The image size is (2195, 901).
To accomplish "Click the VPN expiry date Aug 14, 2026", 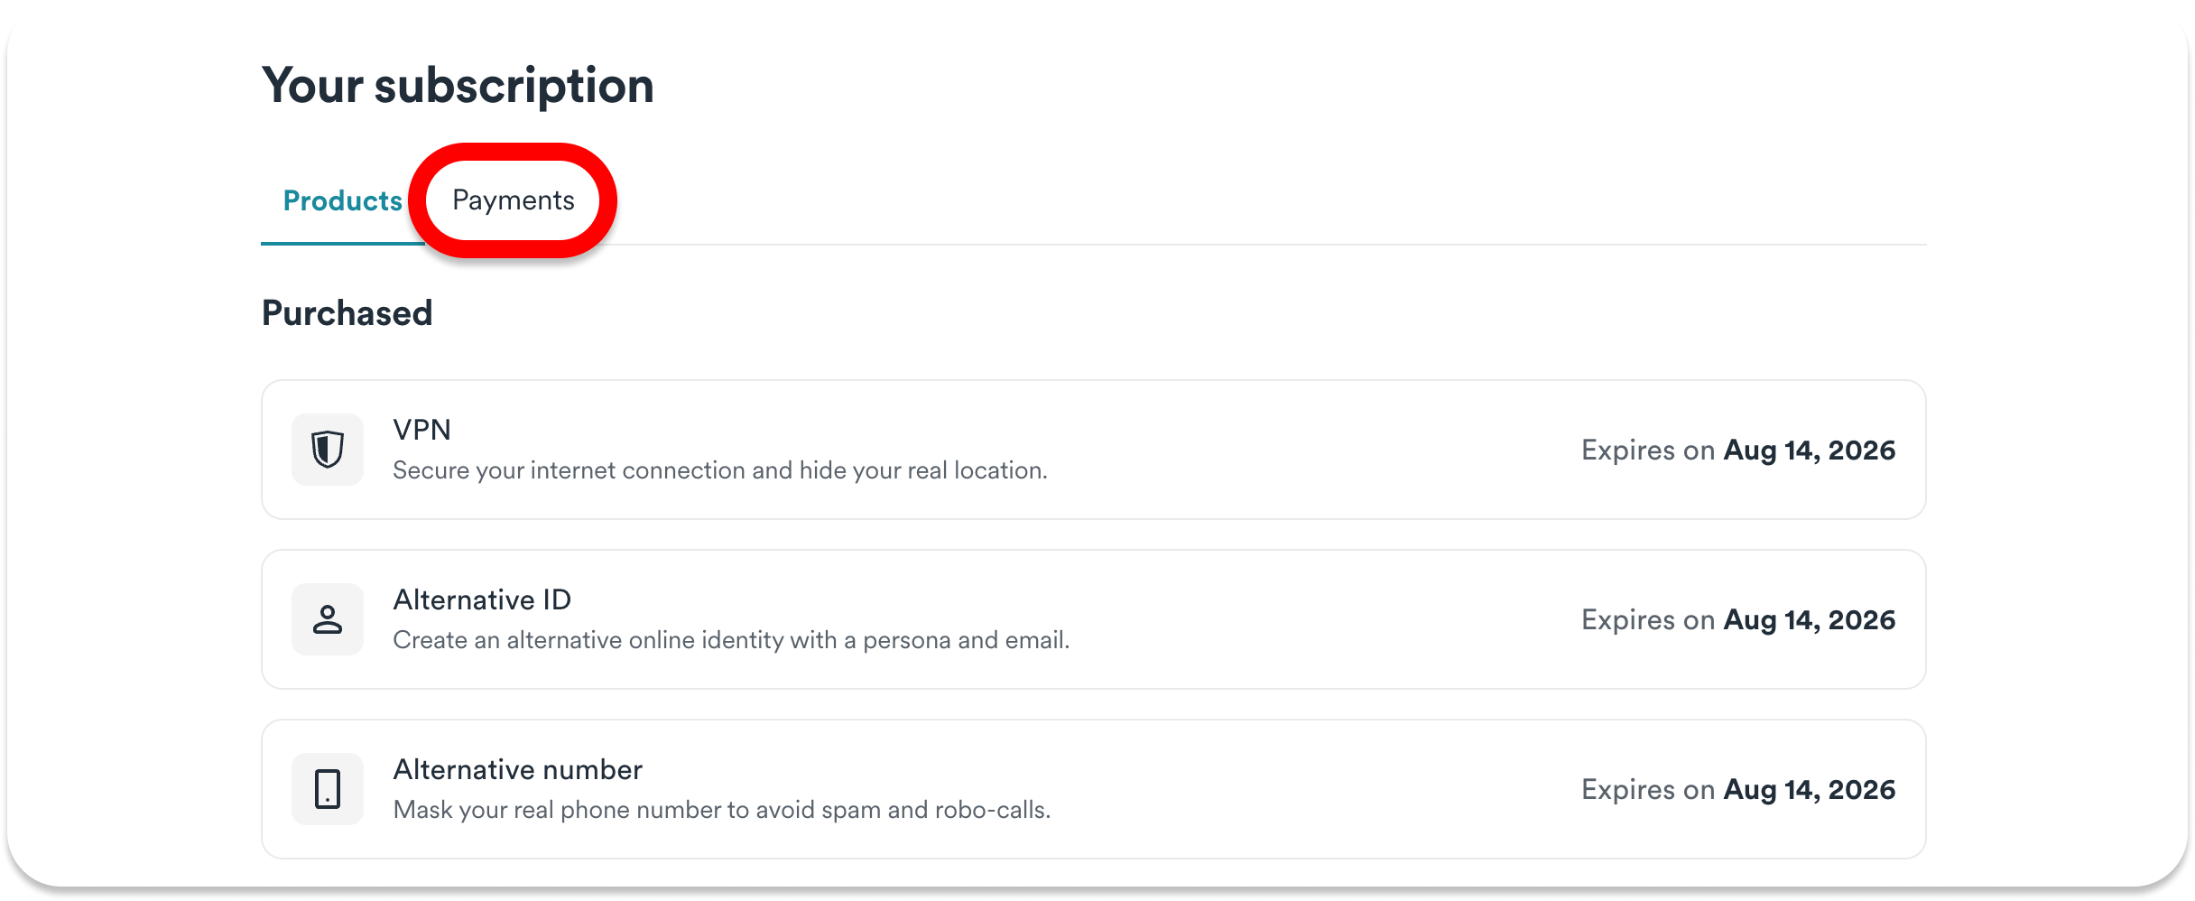I will 1809,450.
